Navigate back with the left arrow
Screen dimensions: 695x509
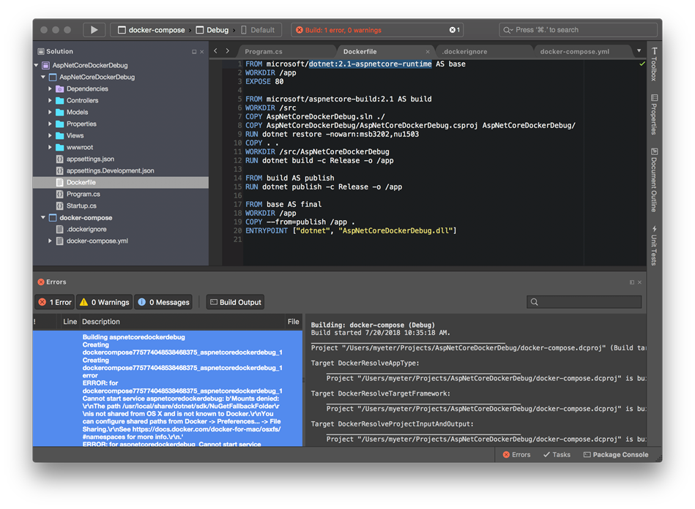click(x=215, y=51)
